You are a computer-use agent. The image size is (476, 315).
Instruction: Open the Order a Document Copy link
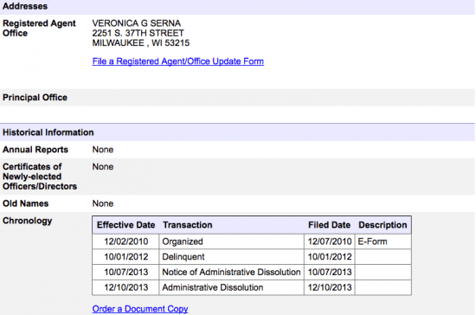coord(140,309)
